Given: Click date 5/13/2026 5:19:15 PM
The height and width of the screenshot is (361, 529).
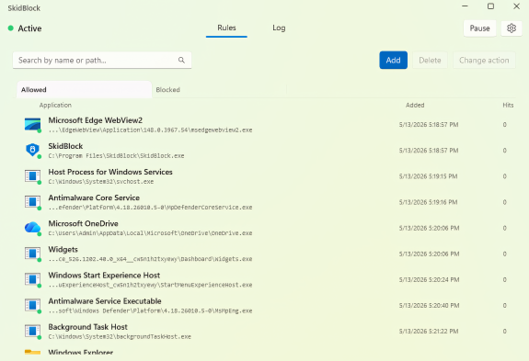Looking at the screenshot, I should point(428,176).
